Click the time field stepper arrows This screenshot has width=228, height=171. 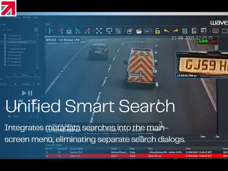[35, 84]
